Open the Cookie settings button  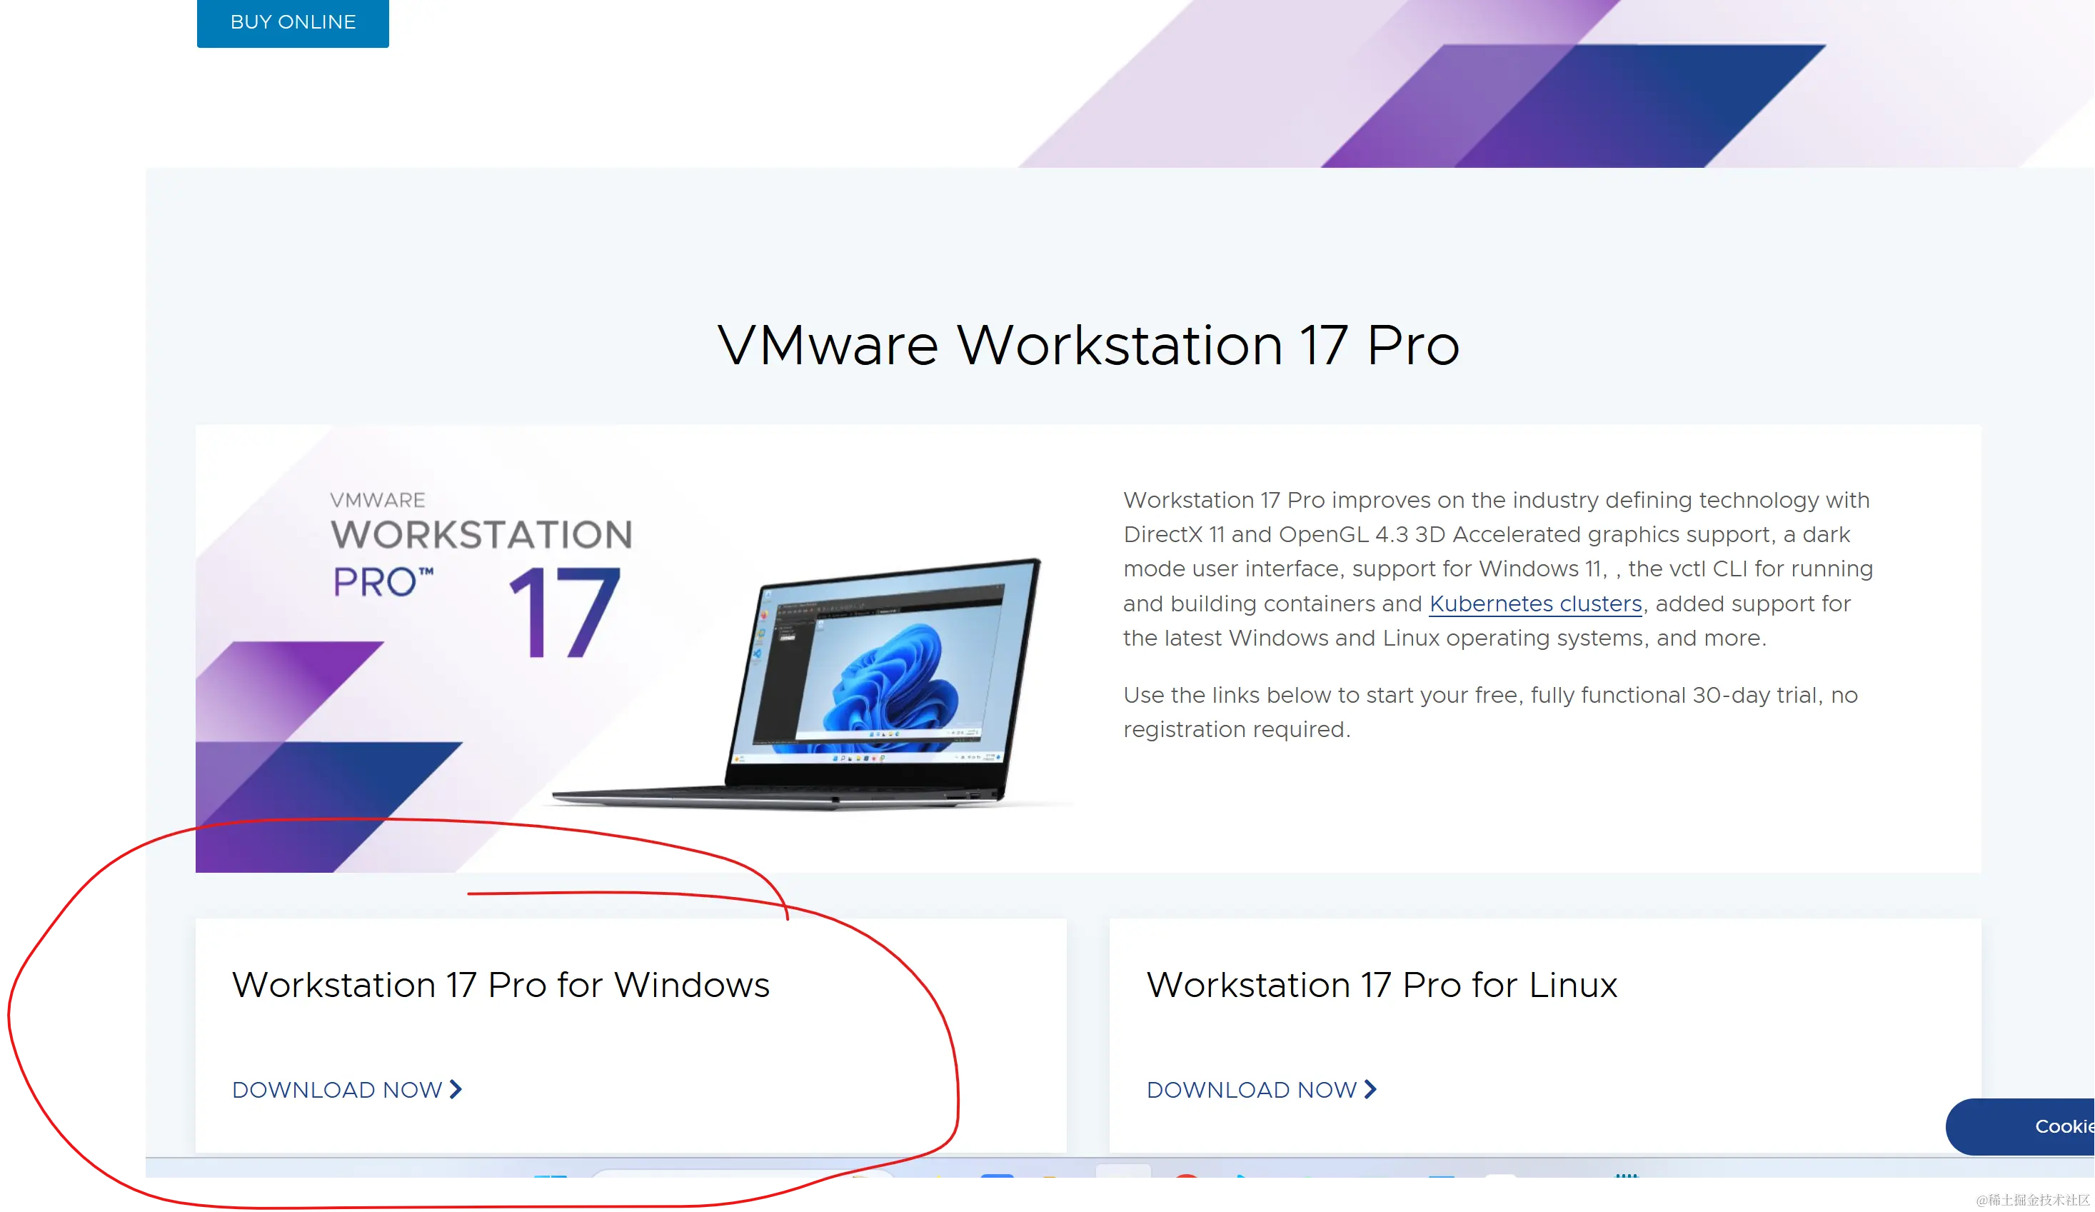coord(2020,1126)
